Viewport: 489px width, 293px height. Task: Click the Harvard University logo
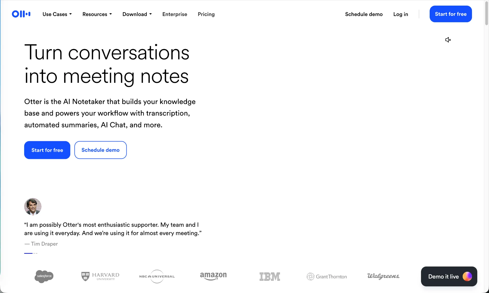click(100, 276)
